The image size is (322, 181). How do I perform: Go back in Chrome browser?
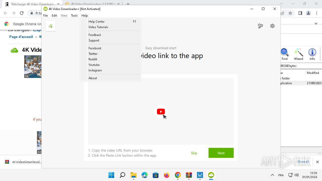tap(6, 13)
